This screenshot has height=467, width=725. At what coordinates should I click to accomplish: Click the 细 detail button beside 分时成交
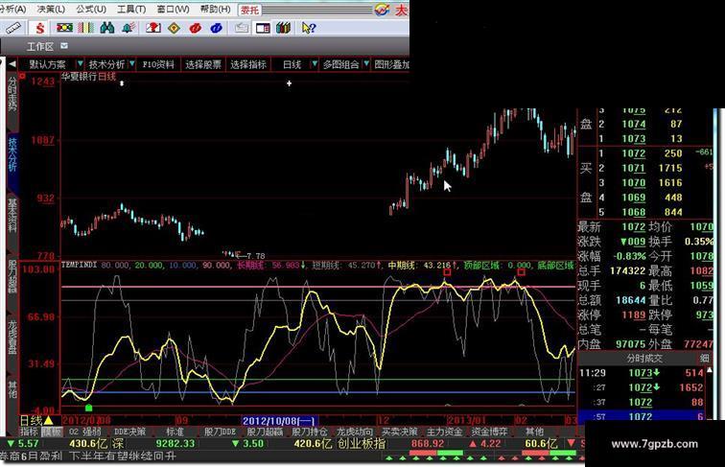coord(704,359)
